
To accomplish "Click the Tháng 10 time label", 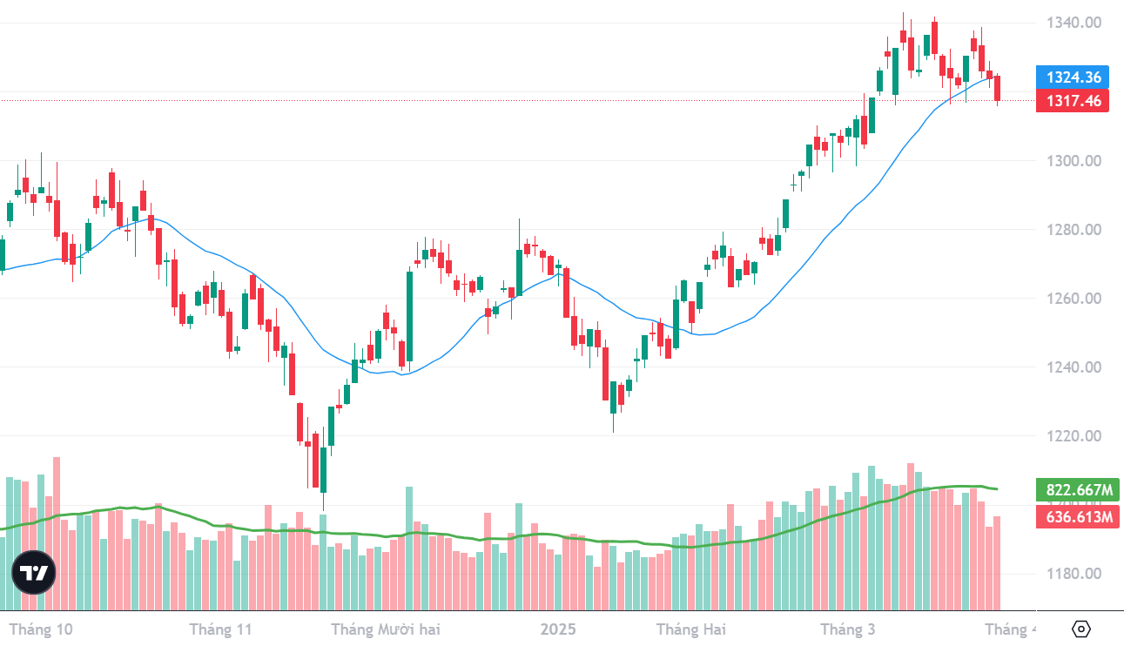I will (41, 629).
